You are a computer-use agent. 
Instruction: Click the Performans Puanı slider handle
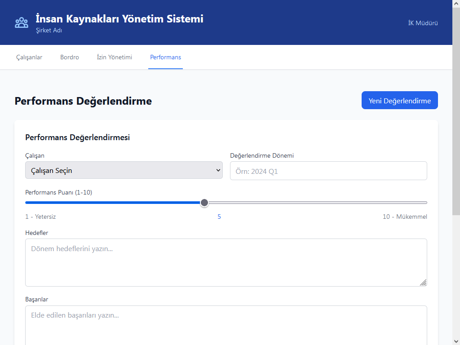click(204, 203)
